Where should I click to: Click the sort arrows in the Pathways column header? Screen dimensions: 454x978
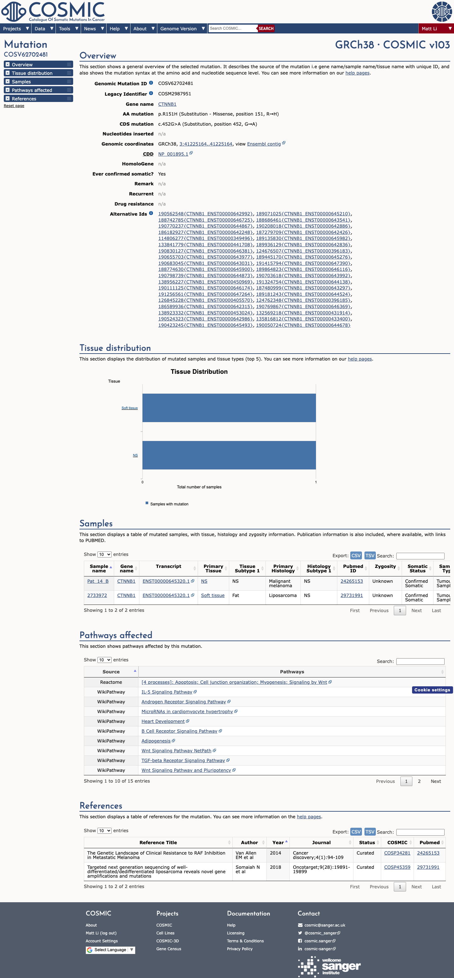pos(442,672)
